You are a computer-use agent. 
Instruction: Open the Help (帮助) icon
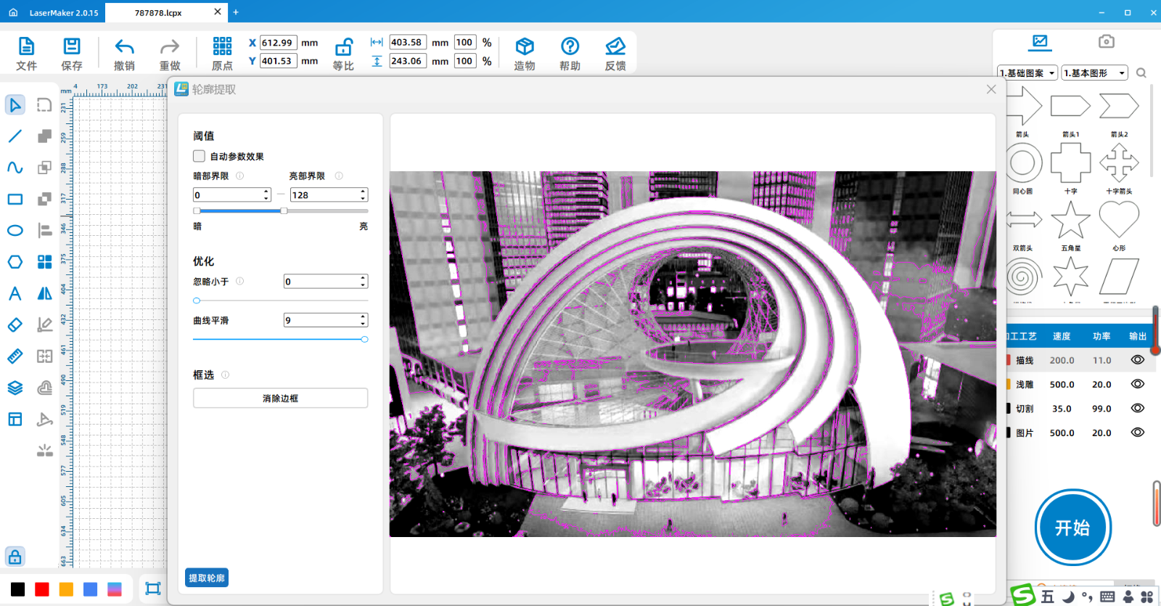click(x=570, y=48)
